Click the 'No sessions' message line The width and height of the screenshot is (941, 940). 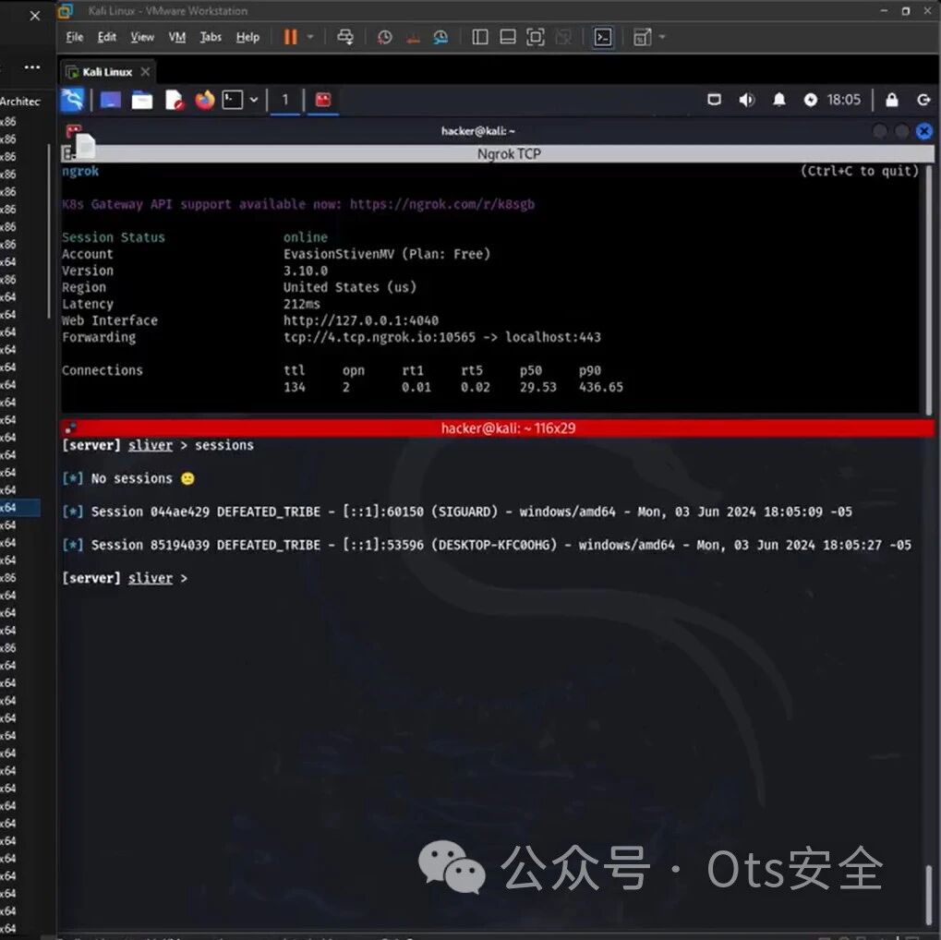[x=128, y=478]
